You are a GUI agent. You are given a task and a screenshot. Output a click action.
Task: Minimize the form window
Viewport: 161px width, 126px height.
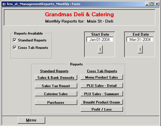pos(147,4)
